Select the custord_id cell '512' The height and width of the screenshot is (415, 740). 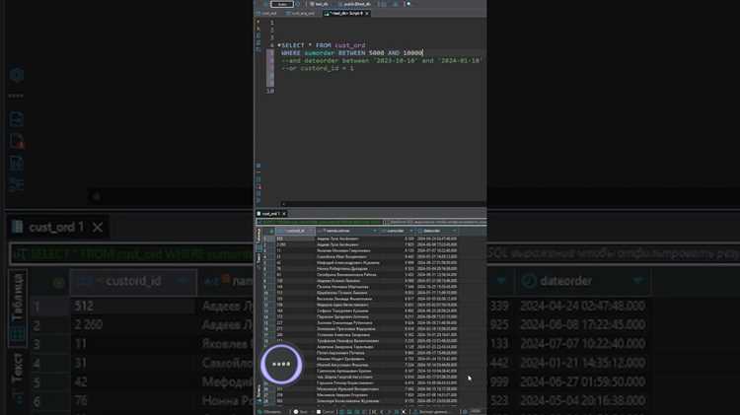pyautogui.click(x=295, y=239)
